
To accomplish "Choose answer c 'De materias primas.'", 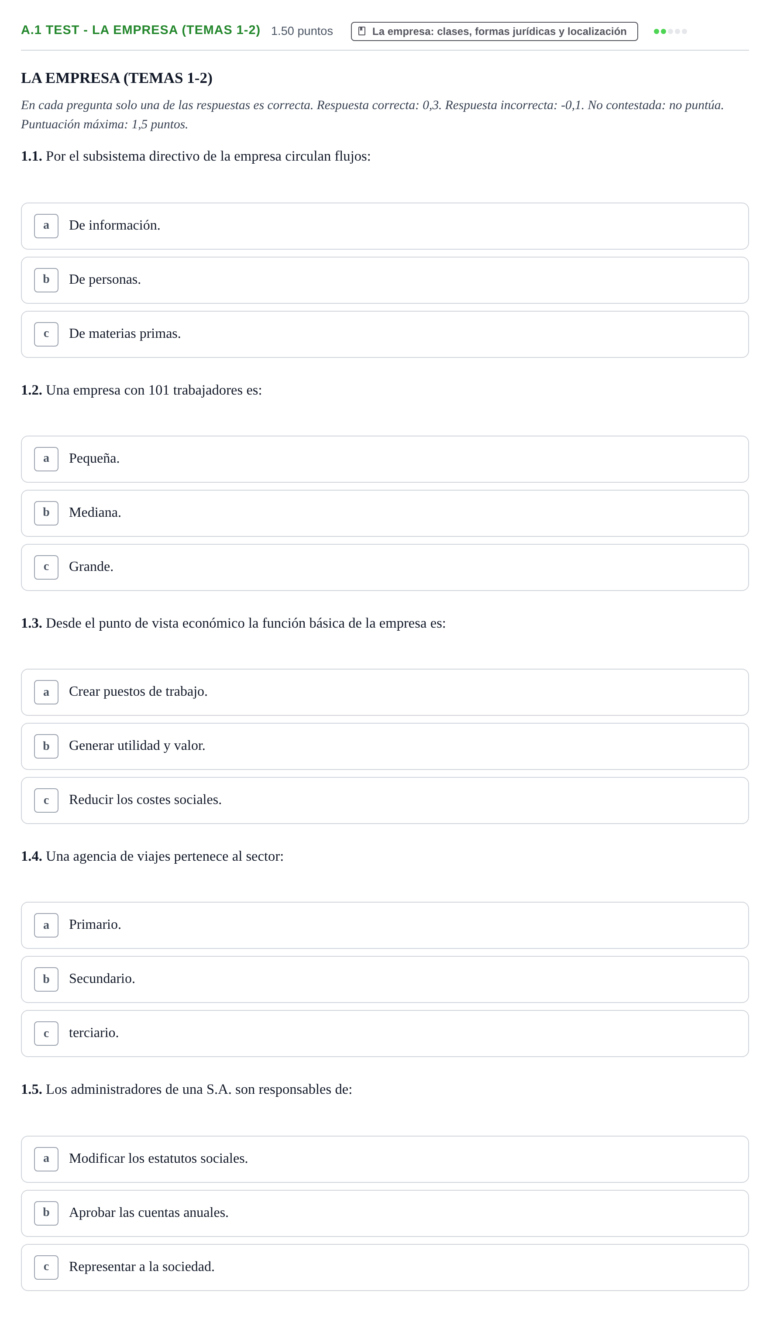I will point(385,334).
